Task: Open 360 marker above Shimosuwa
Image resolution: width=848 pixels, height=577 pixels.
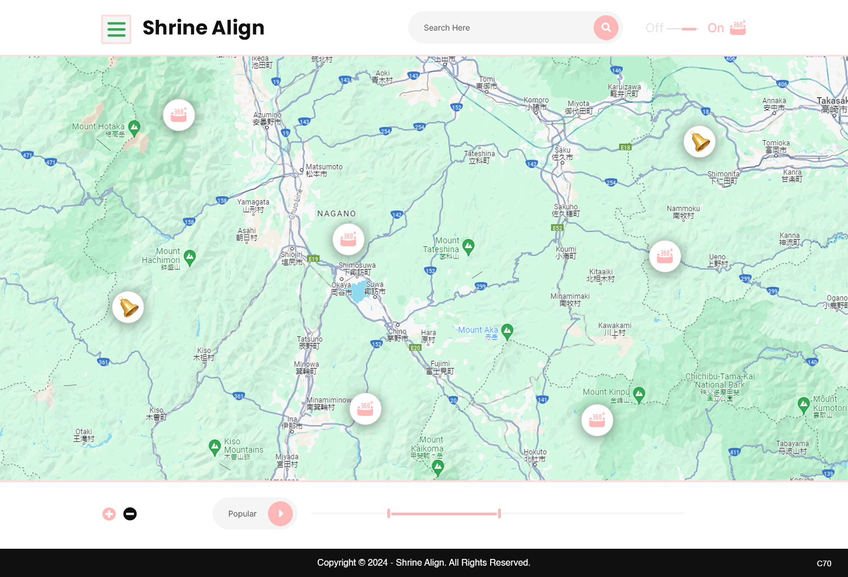Action: pyautogui.click(x=348, y=239)
